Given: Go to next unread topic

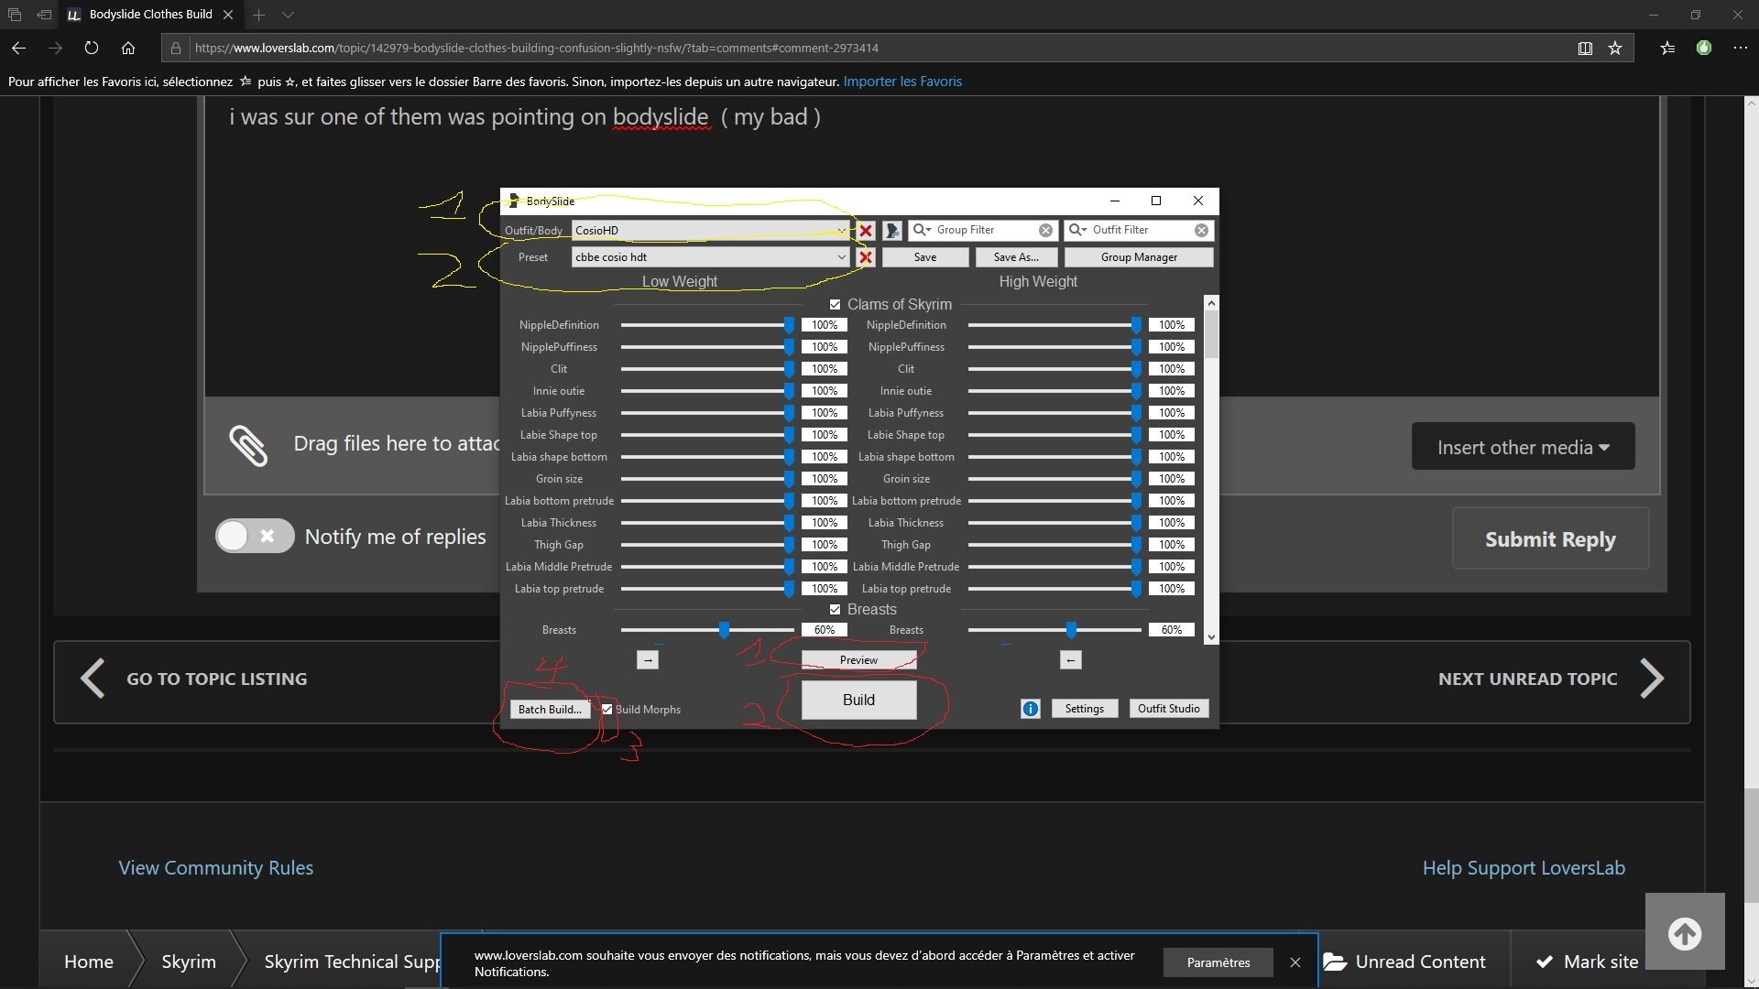Looking at the screenshot, I should [x=1550, y=679].
